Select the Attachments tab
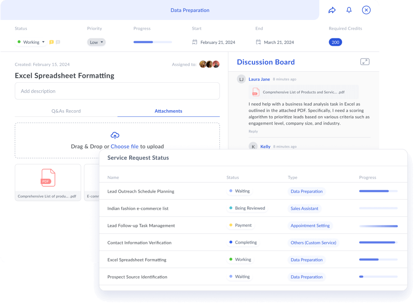This screenshot has width=419, height=308. click(x=168, y=111)
